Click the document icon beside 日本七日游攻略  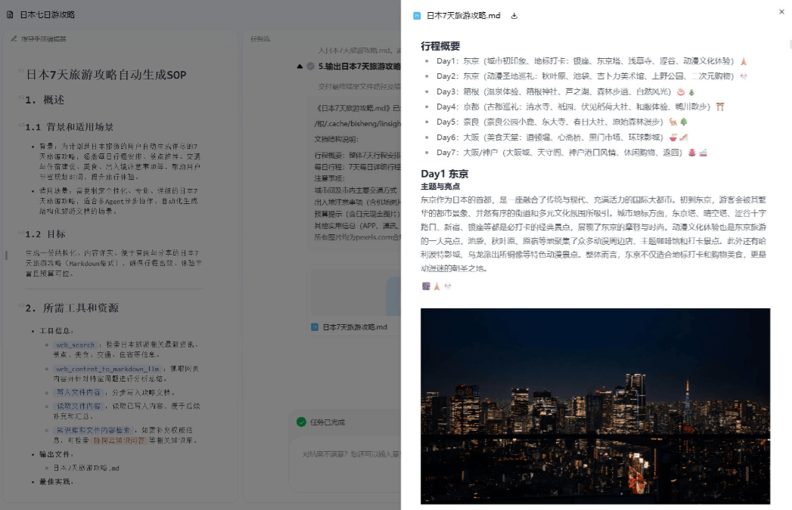pyautogui.click(x=10, y=14)
